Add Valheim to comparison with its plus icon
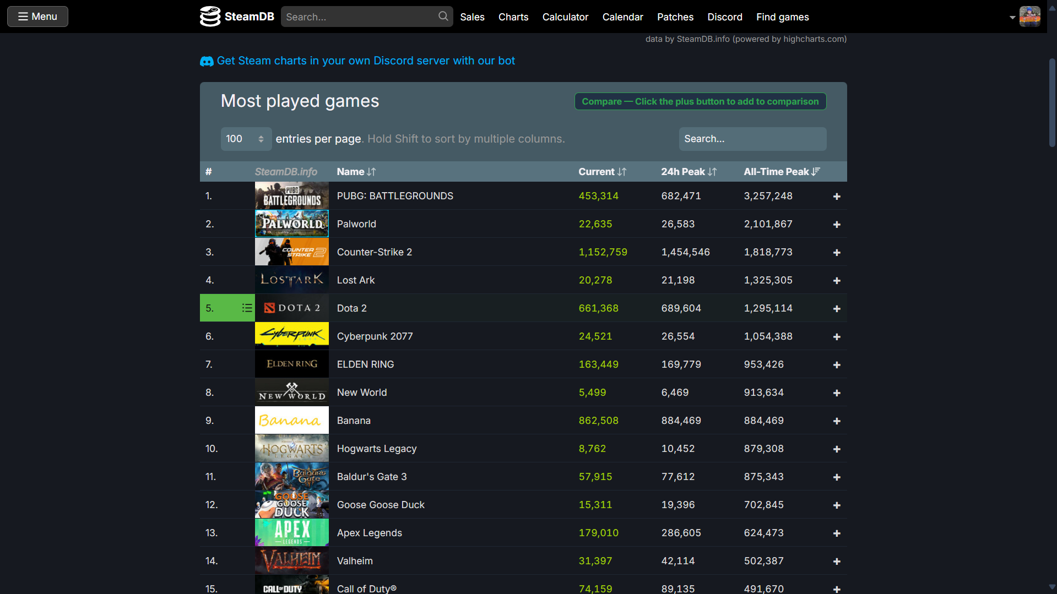 [836, 561]
